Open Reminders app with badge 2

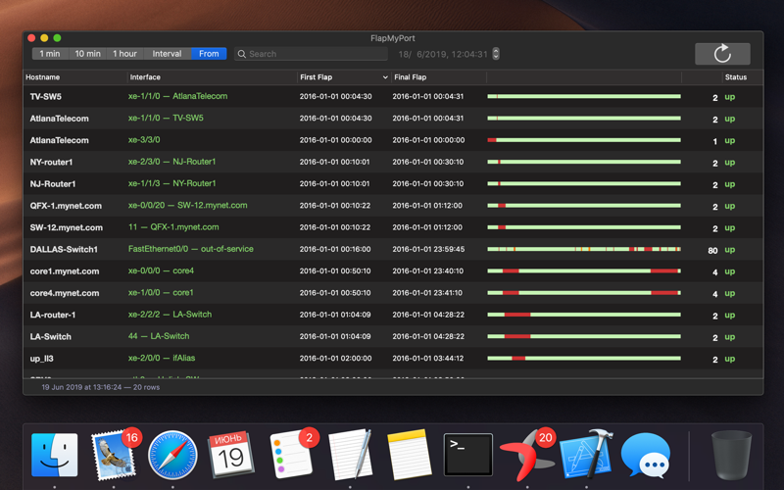tap(292, 454)
